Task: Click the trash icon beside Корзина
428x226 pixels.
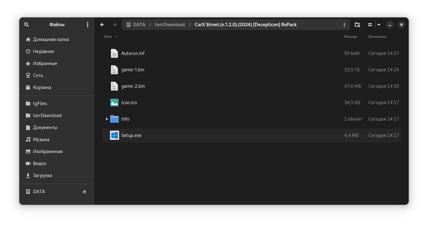Action: point(28,87)
